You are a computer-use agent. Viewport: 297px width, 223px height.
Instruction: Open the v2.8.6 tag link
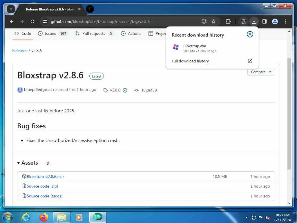click(115, 90)
